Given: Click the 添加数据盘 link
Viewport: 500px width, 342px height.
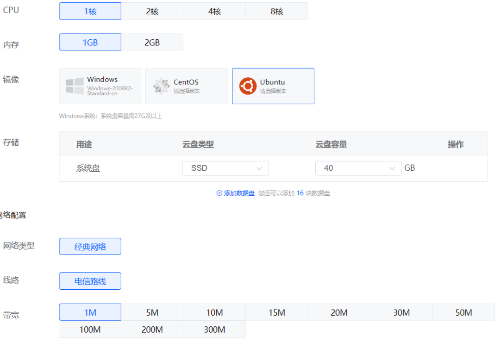Looking at the screenshot, I should click(x=239, y=193).
